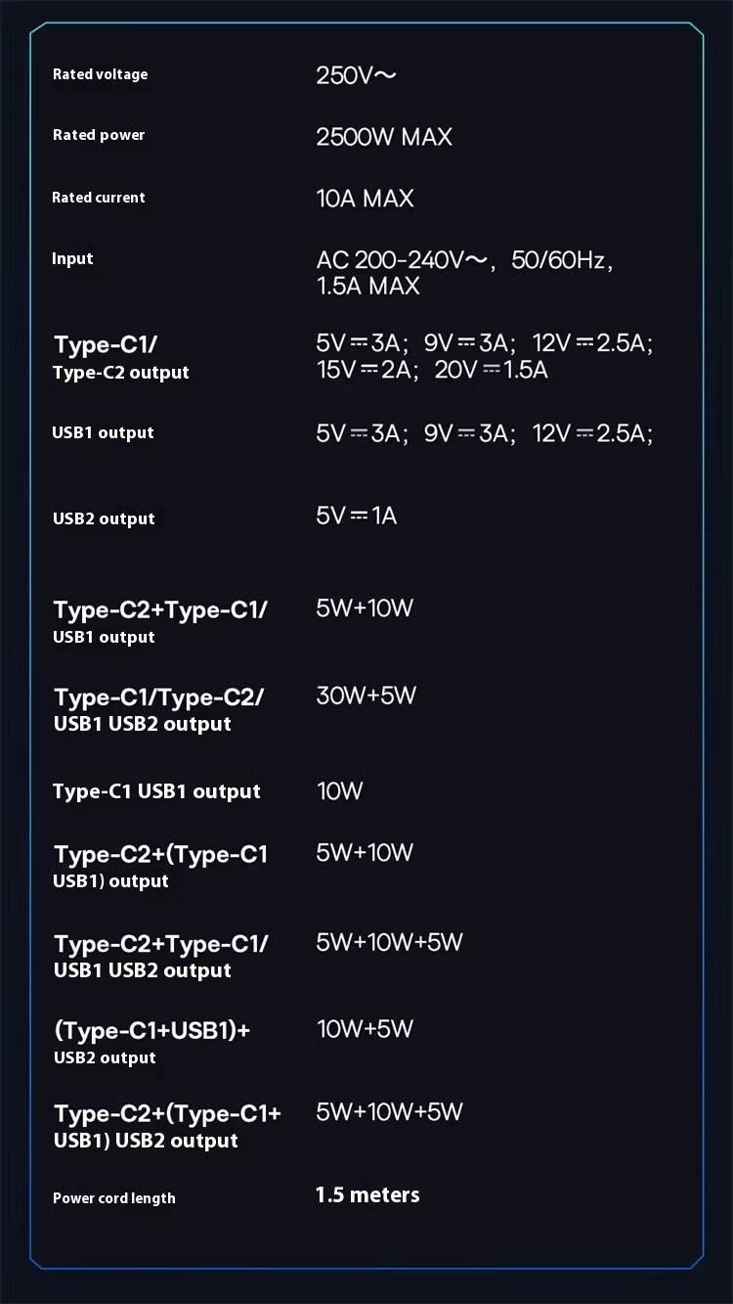Click the (Type-C1+USB1)+USB2 output label
733x1304 pixels.
click(x=151, y=1043)
